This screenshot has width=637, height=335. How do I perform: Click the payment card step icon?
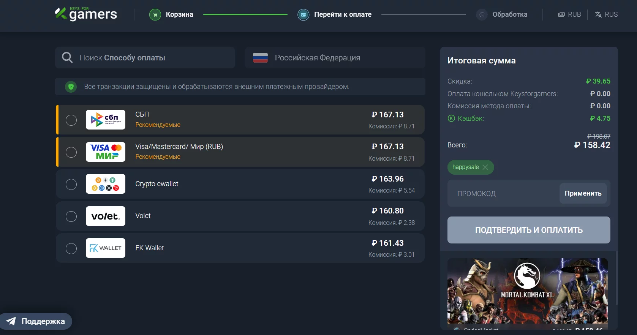click(x=303, y=15)
